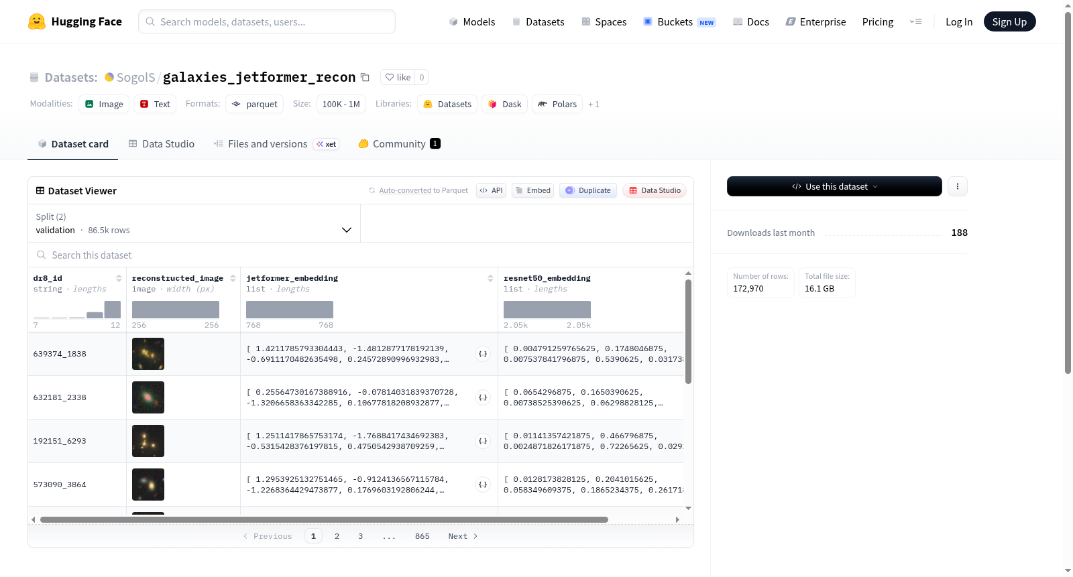Viewport: 1073px width, 577px height.
Task: Click the Hugging Face logo icon
Action: pyautogui.click(x=37, y=21)
